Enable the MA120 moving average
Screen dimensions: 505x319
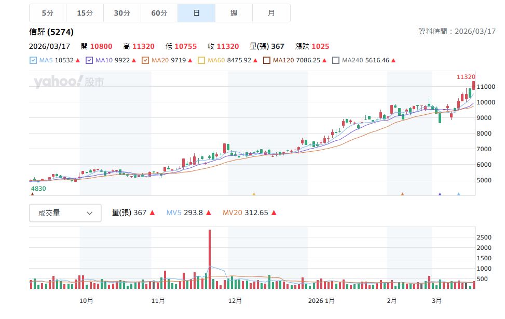pos(268,60)
